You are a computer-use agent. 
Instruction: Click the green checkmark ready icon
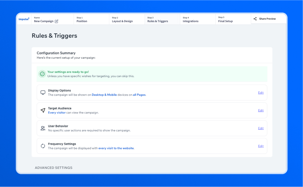[42, 74]
